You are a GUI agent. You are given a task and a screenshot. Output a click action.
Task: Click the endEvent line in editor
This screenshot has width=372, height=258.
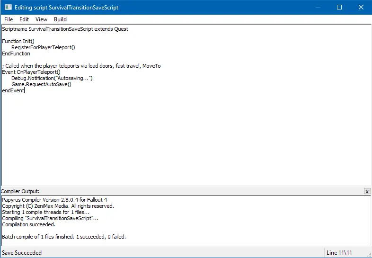[13, 90]
